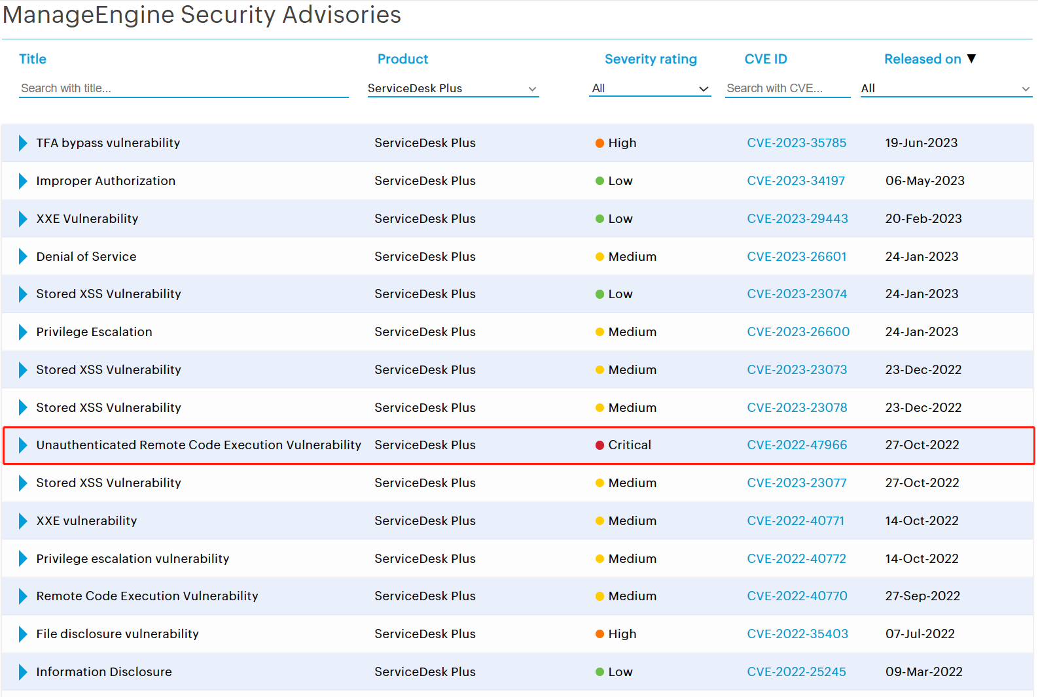The image size is (1038, 697).
Task: Click the Search with title field
Action: coord(183,88)
